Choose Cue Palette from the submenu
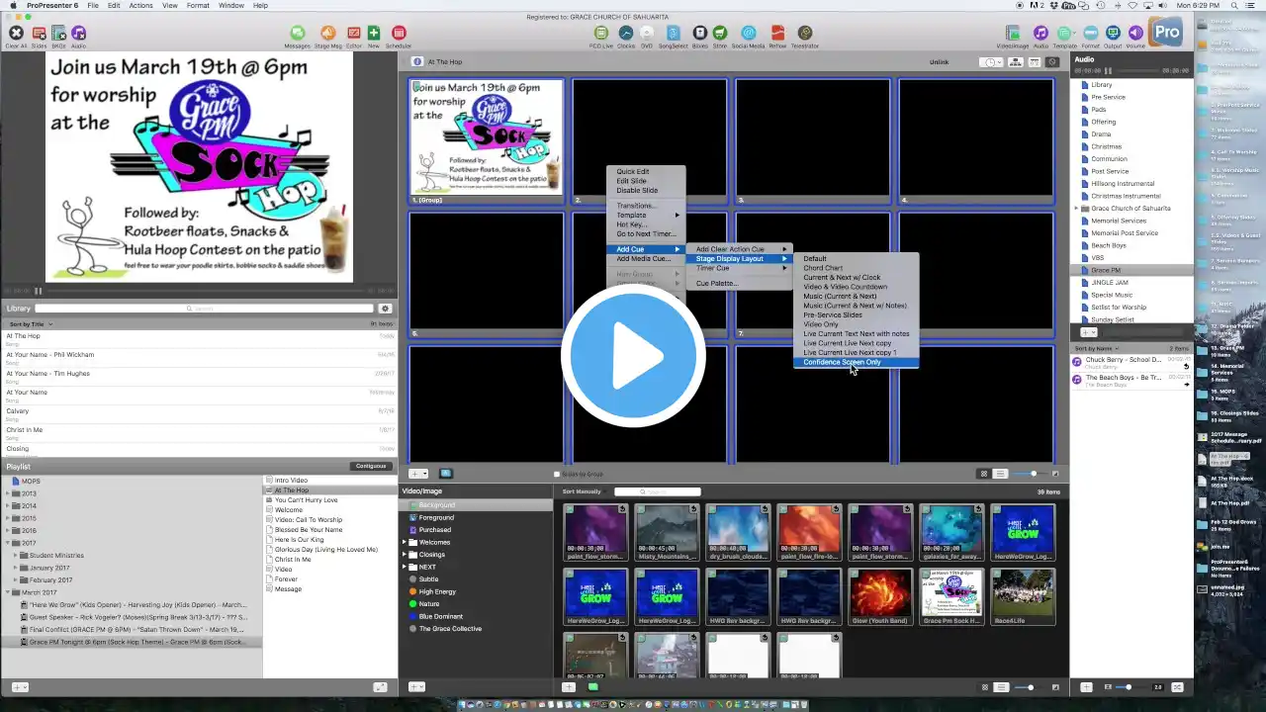This screenshot has height=712, width=1266. tap(716, 284)
